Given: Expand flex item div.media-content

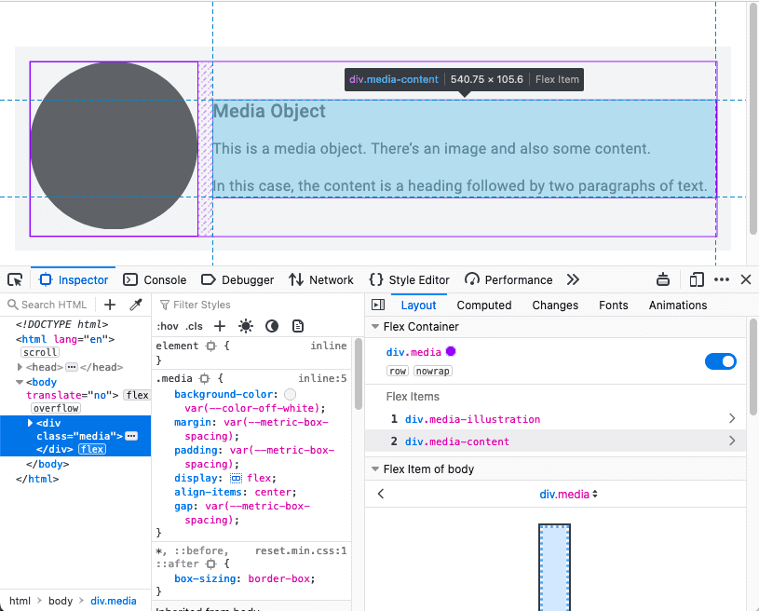Looking at the screenshot, I should [x=732, y=441].
